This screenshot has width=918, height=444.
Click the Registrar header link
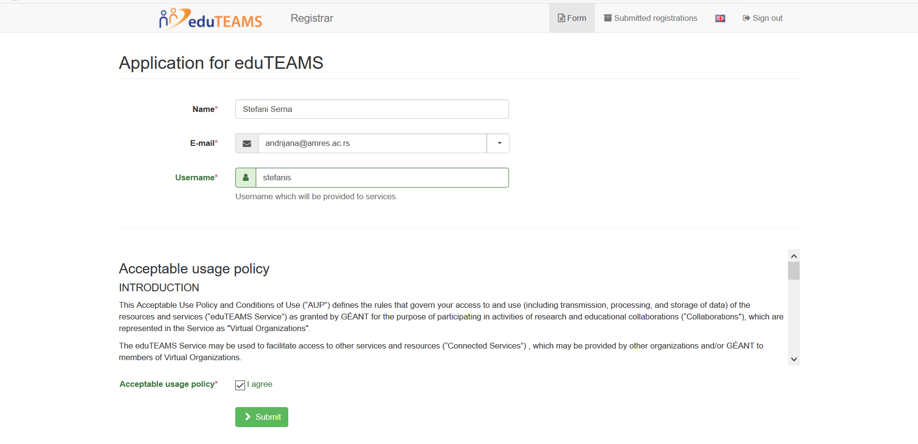(312, 18)
